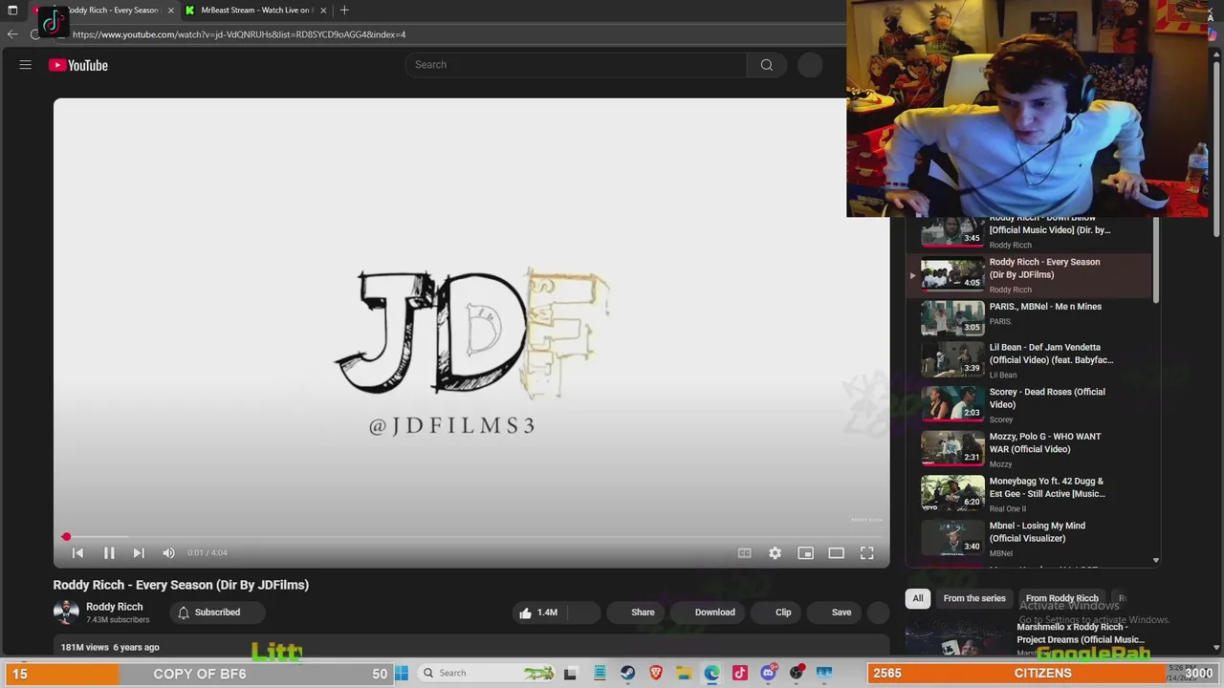Viewport: 1224px width, 688px height.
Task: Open Brave browser from the taskbar
Action: [656, 673]
